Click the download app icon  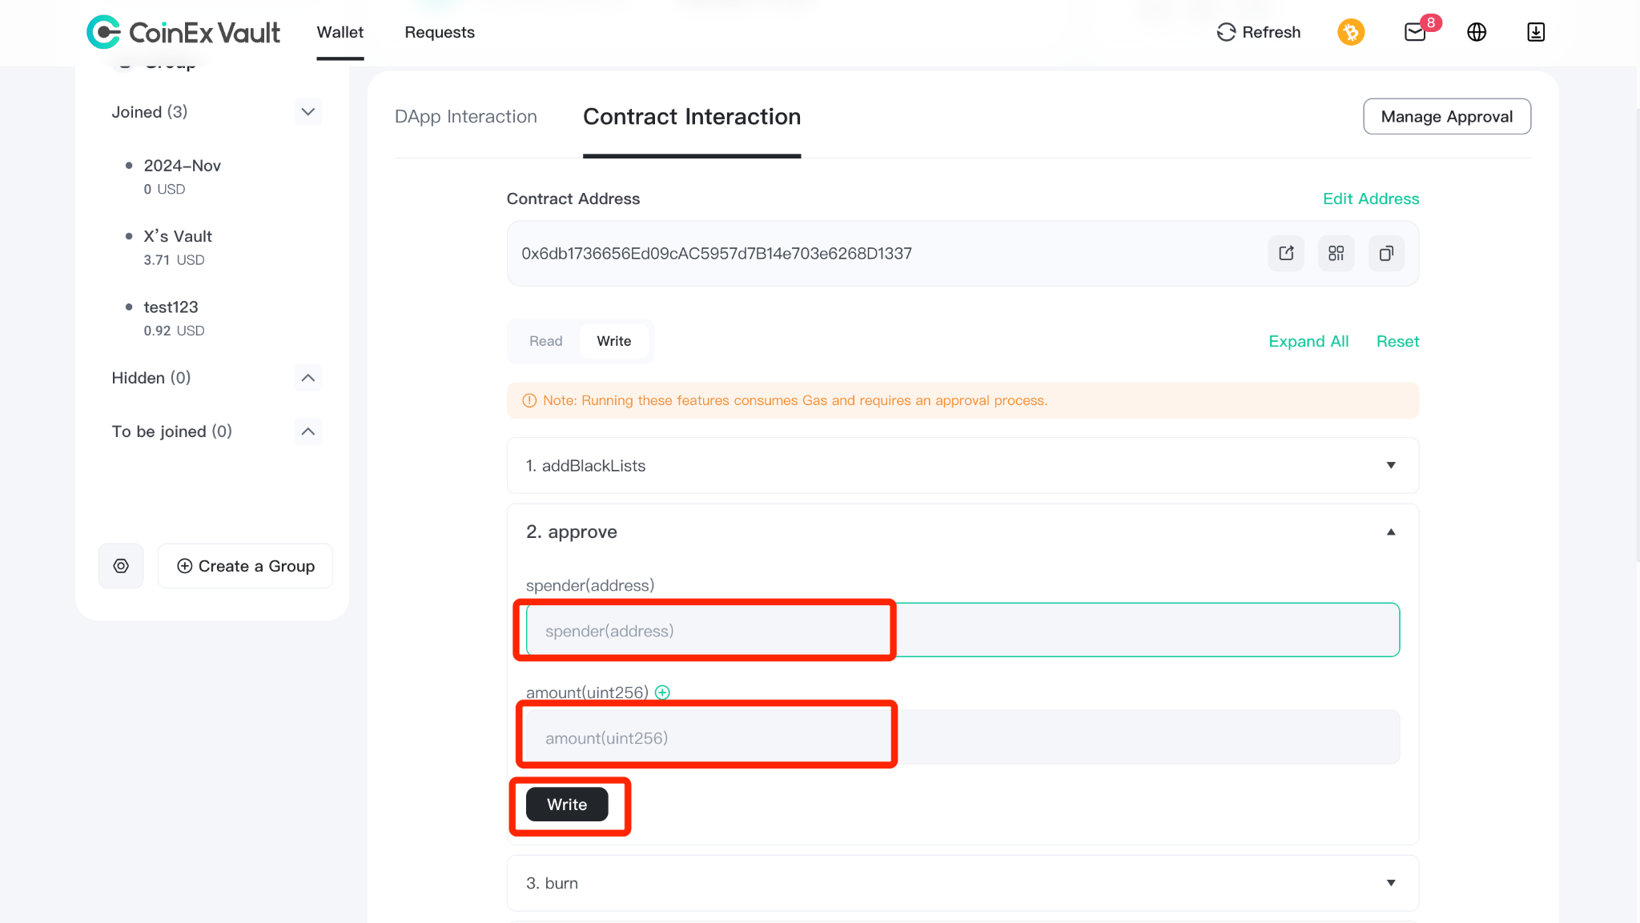pos(1536,32)
